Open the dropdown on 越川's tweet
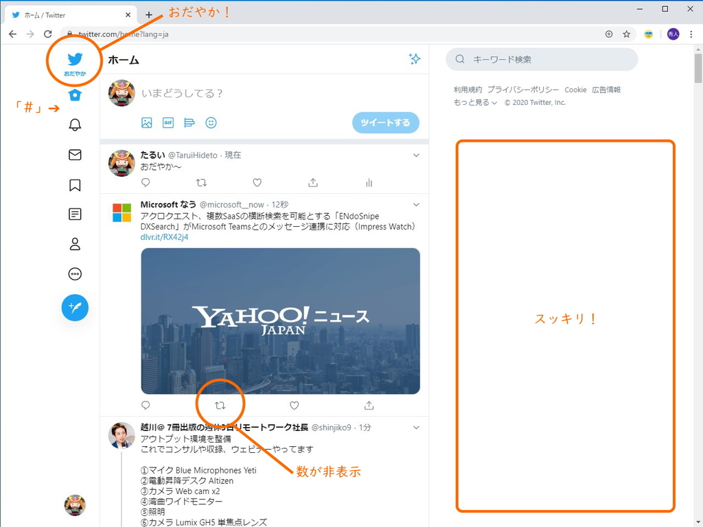This screenshot has height=527, width=703. (x=416, y=426)
